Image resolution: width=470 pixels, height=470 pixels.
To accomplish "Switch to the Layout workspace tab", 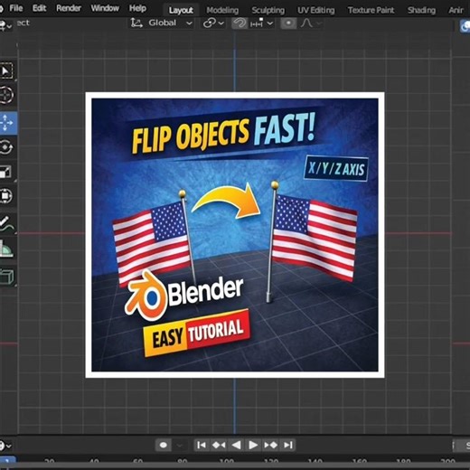I will tap(181, 11).
